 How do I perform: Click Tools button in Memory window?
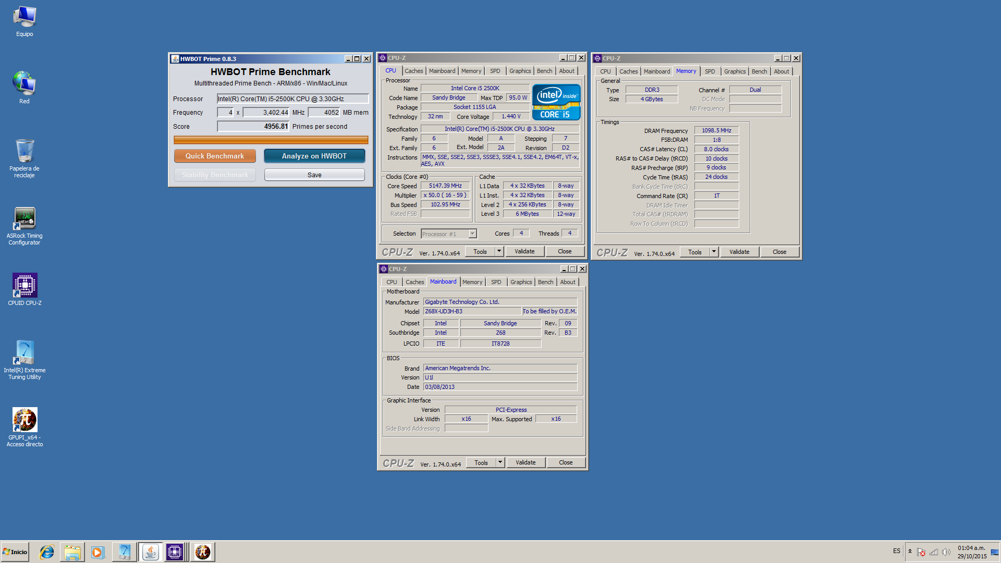695,252
